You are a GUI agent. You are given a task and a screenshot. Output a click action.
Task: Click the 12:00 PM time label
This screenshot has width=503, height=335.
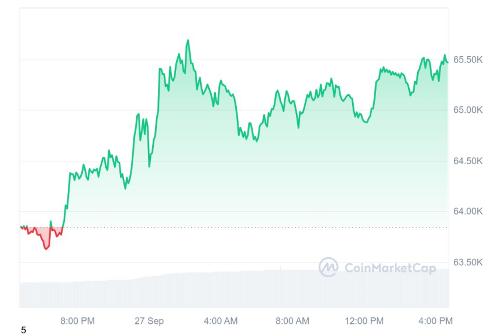(364, 320)
